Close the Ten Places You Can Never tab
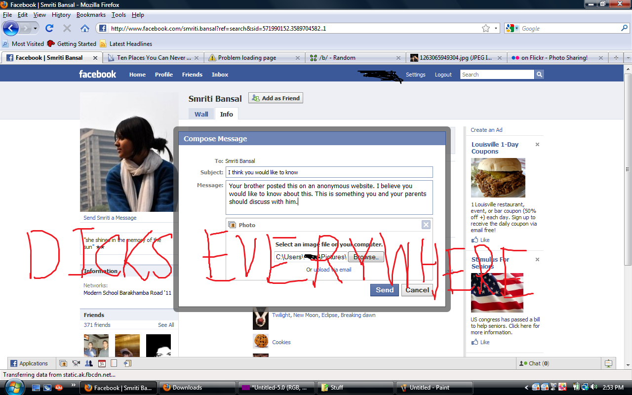 [x=196, y=58]
